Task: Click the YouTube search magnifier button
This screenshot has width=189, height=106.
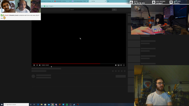Action: (114, 10)
